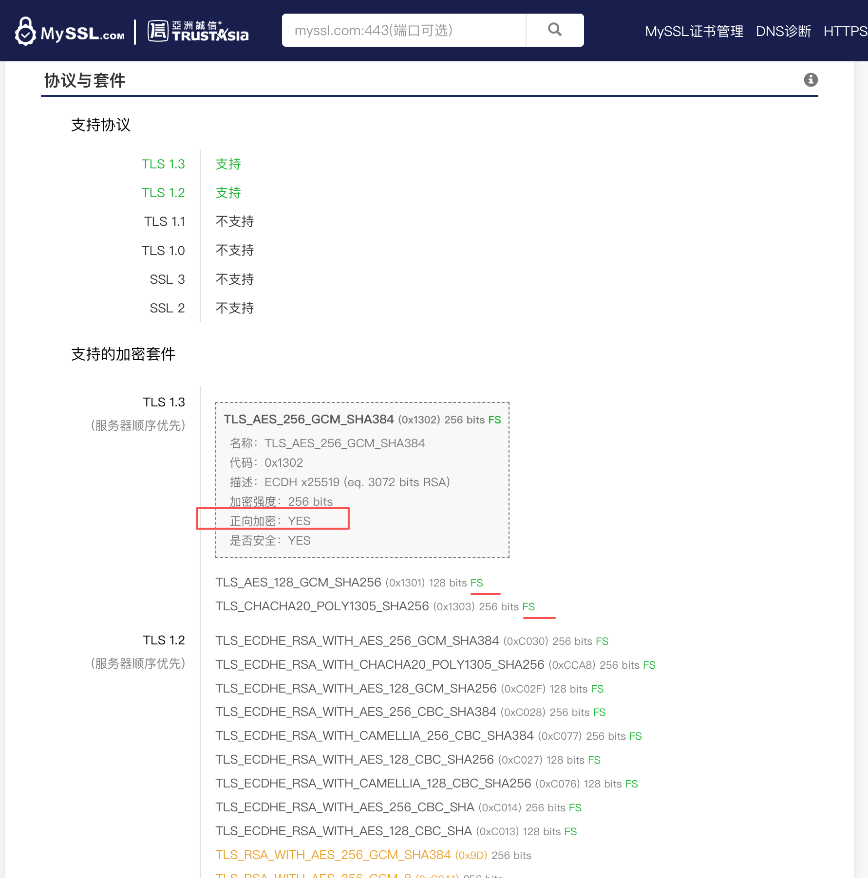Viewport: 868px width, 878px height.
Task: Click the SSL 2 protocol label
Action: [x=167, y=308]
